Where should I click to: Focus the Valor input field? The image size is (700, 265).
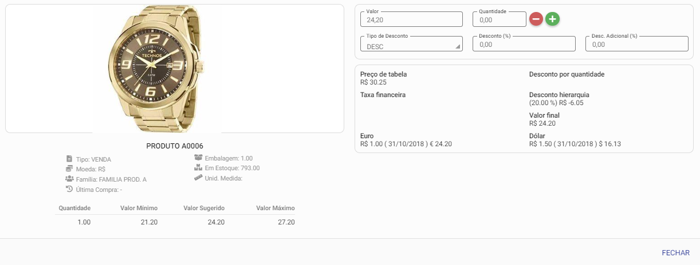pos(411,19)
